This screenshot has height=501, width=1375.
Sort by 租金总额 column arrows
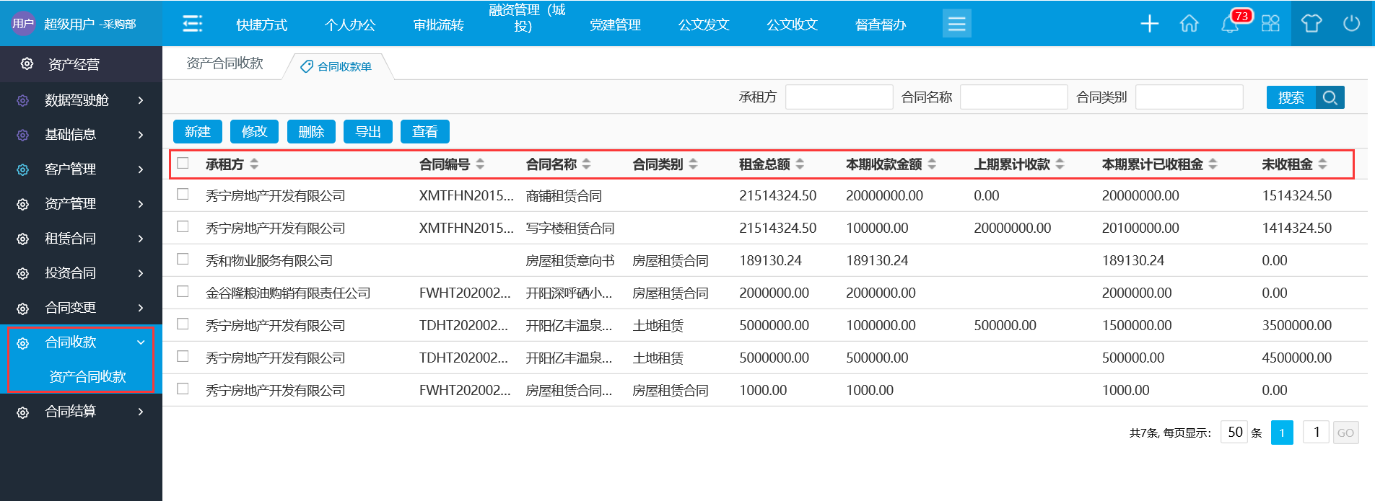point(800,164)
